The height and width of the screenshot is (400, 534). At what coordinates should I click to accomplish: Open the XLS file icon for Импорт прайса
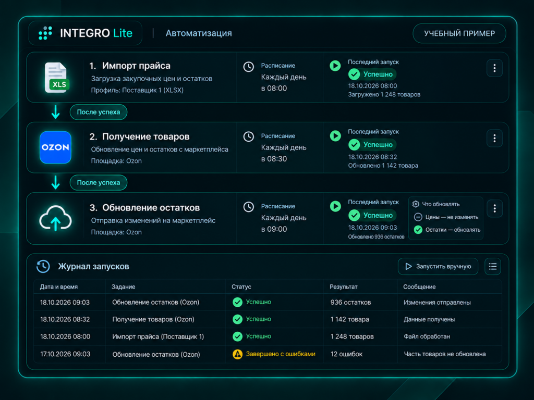click(x=57, y=78)
